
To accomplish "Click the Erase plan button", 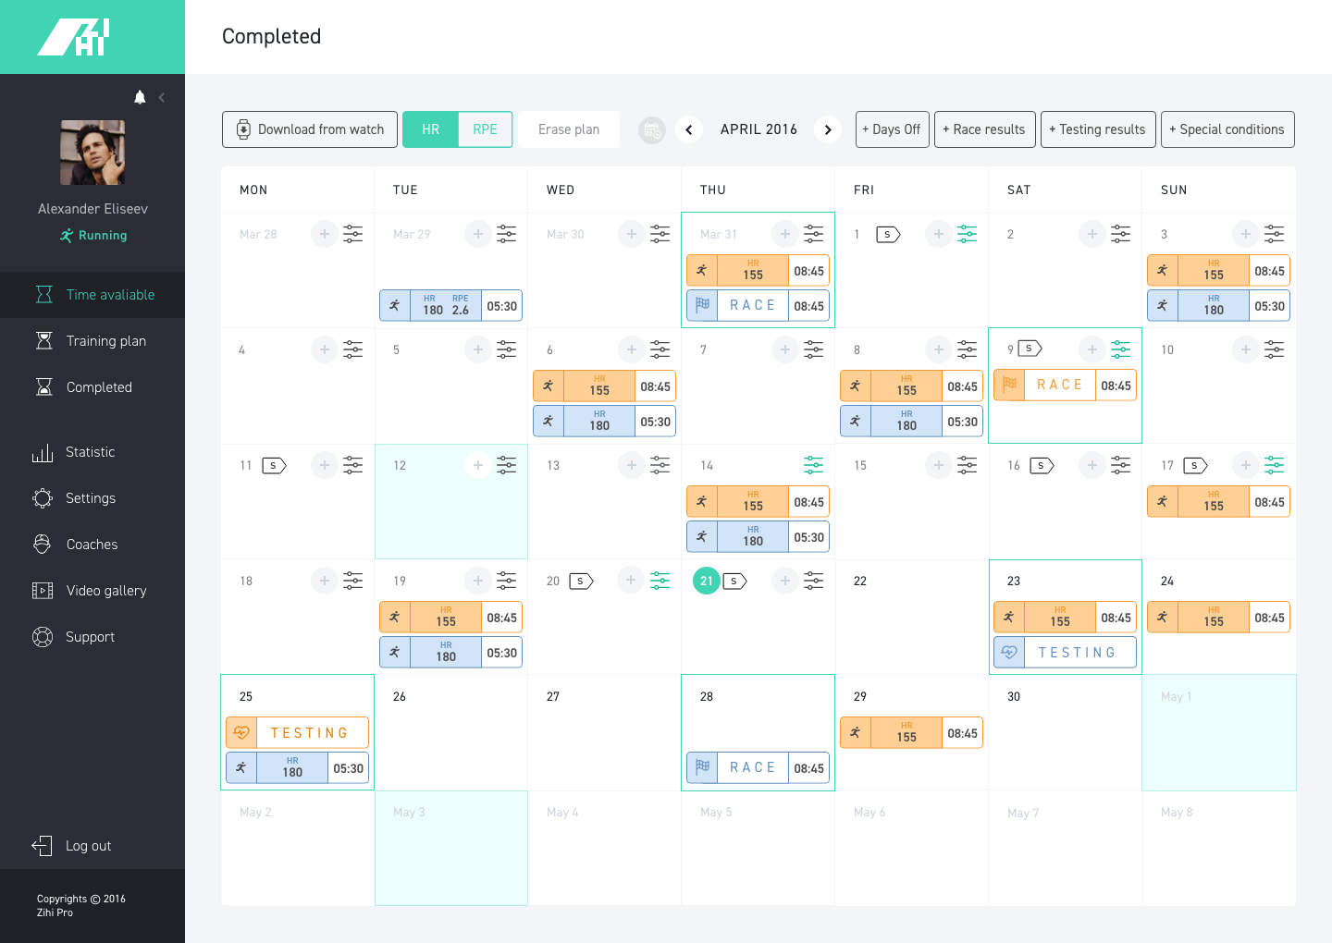I will [569, 129].
